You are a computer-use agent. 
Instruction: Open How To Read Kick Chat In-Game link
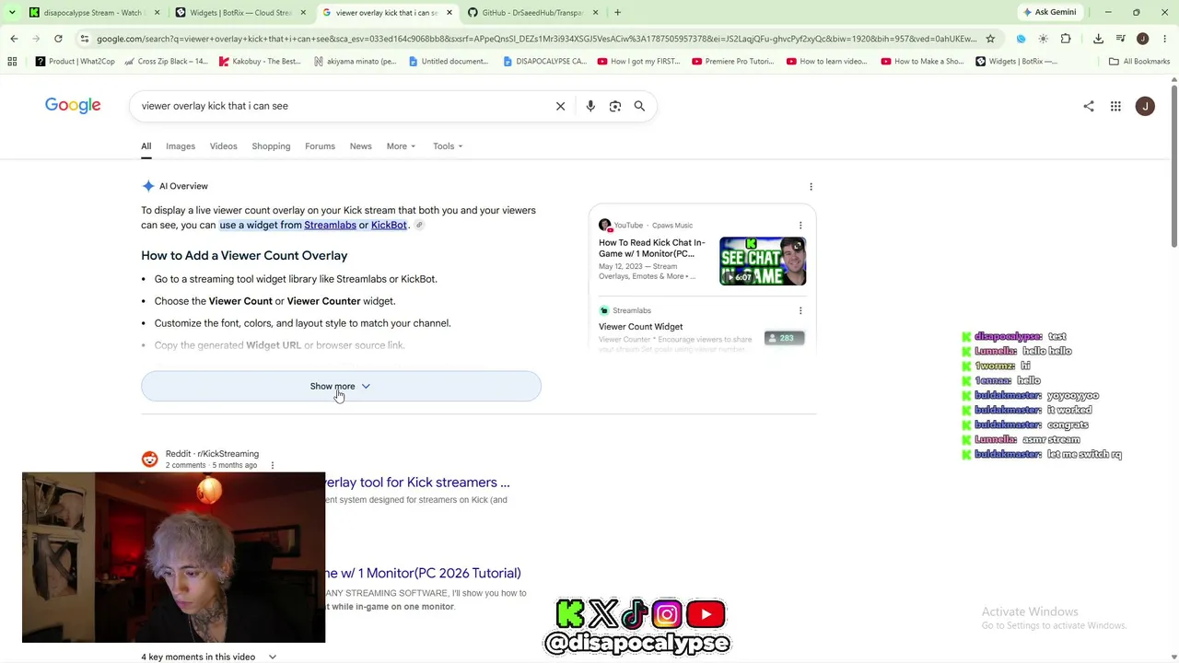click(652, 249)
